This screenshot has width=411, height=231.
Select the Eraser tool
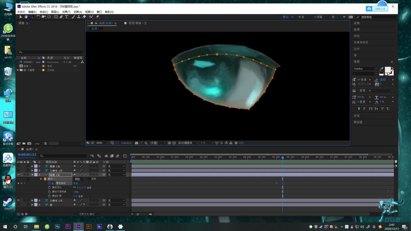point(84,17)
